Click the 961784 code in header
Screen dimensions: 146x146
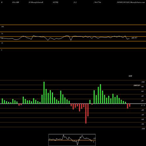98,2
